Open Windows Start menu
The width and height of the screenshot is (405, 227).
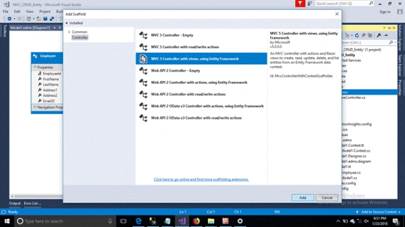pyautogui.click(x=7, y=221)
